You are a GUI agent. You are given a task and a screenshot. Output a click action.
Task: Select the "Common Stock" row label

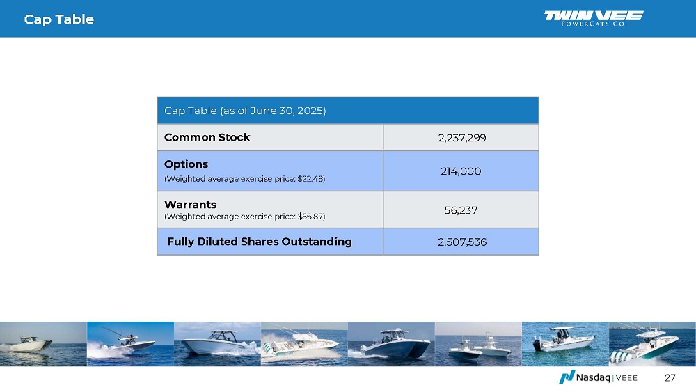point(207,137)
